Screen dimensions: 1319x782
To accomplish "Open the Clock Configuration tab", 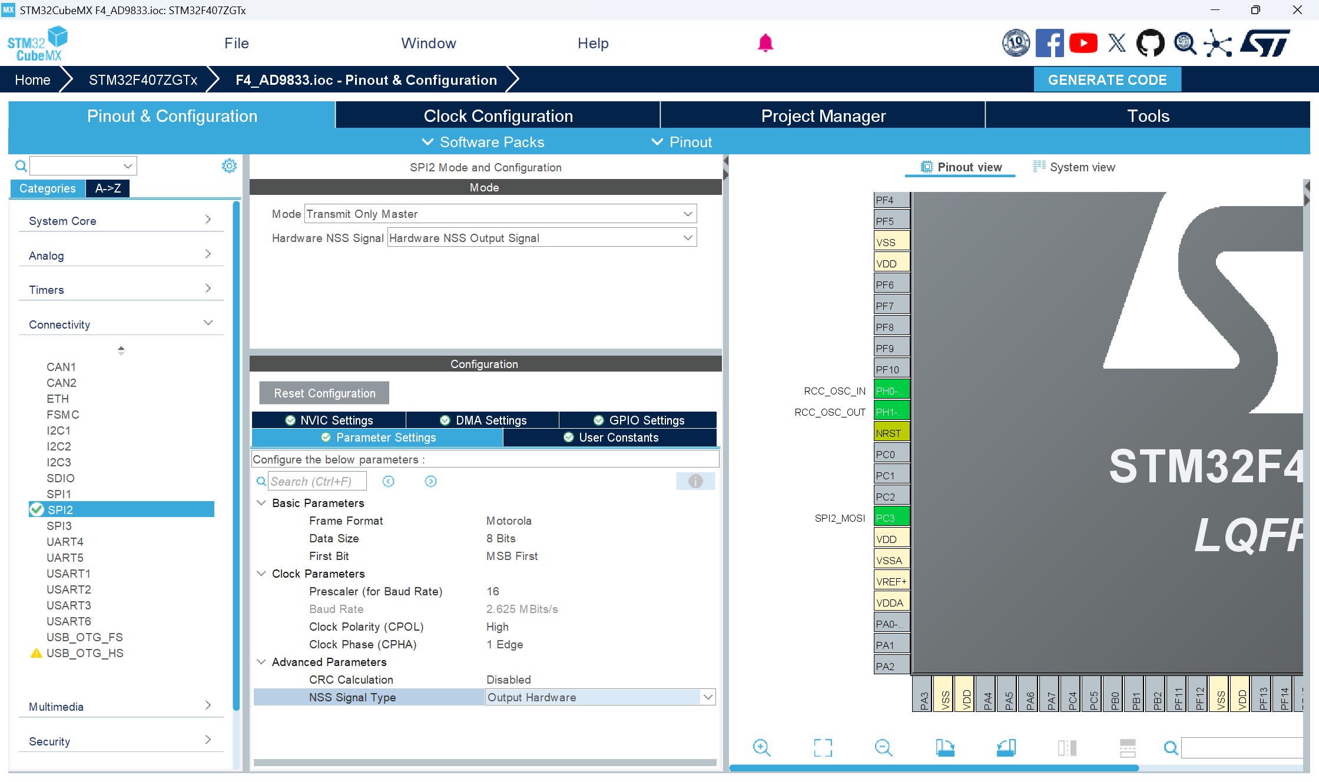I will point(498,116).
